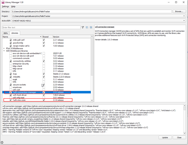Select the connectivity-utilities row

click(46, 61)
